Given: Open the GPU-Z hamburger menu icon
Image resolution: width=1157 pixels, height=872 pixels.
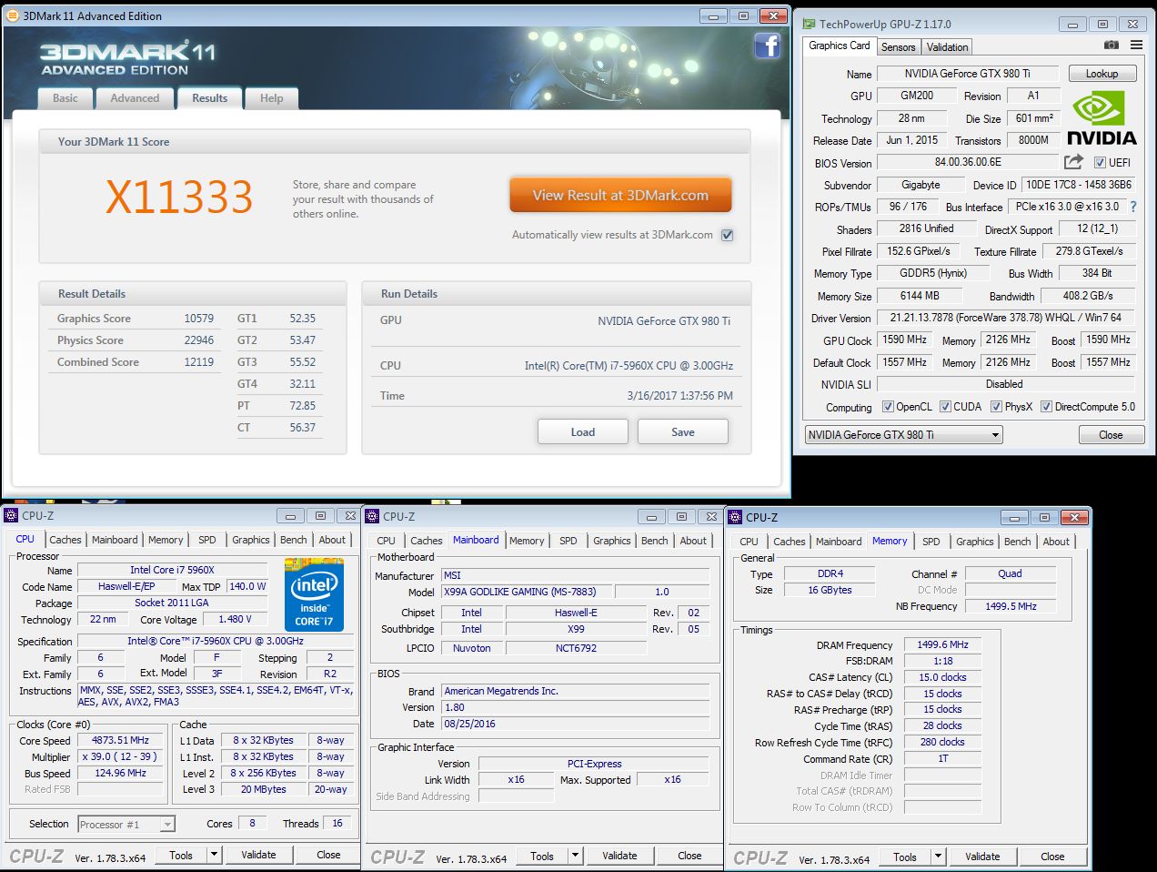Looking at the screenshot, I should [1136, 45].
